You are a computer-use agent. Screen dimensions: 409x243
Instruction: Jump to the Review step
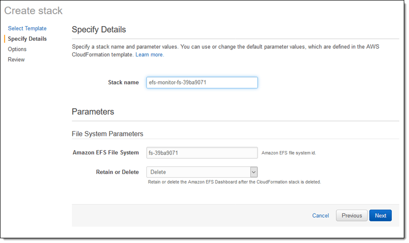tap(16, 60)
